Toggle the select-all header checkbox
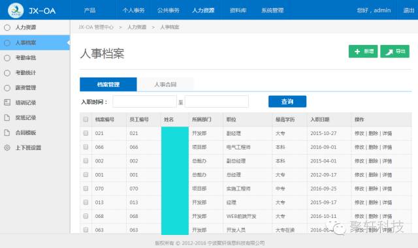This screenshot has height=248, width=418. (86, 119)
